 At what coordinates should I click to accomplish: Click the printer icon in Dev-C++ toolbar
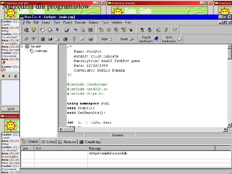coord(66,30)
